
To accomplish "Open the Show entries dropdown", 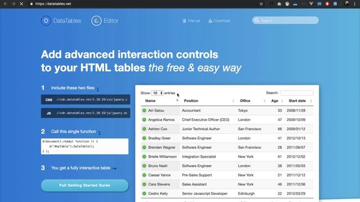I will [157, 93].
